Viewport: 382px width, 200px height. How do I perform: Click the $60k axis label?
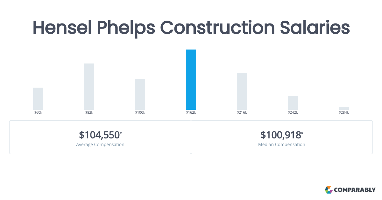pos(38,113)
